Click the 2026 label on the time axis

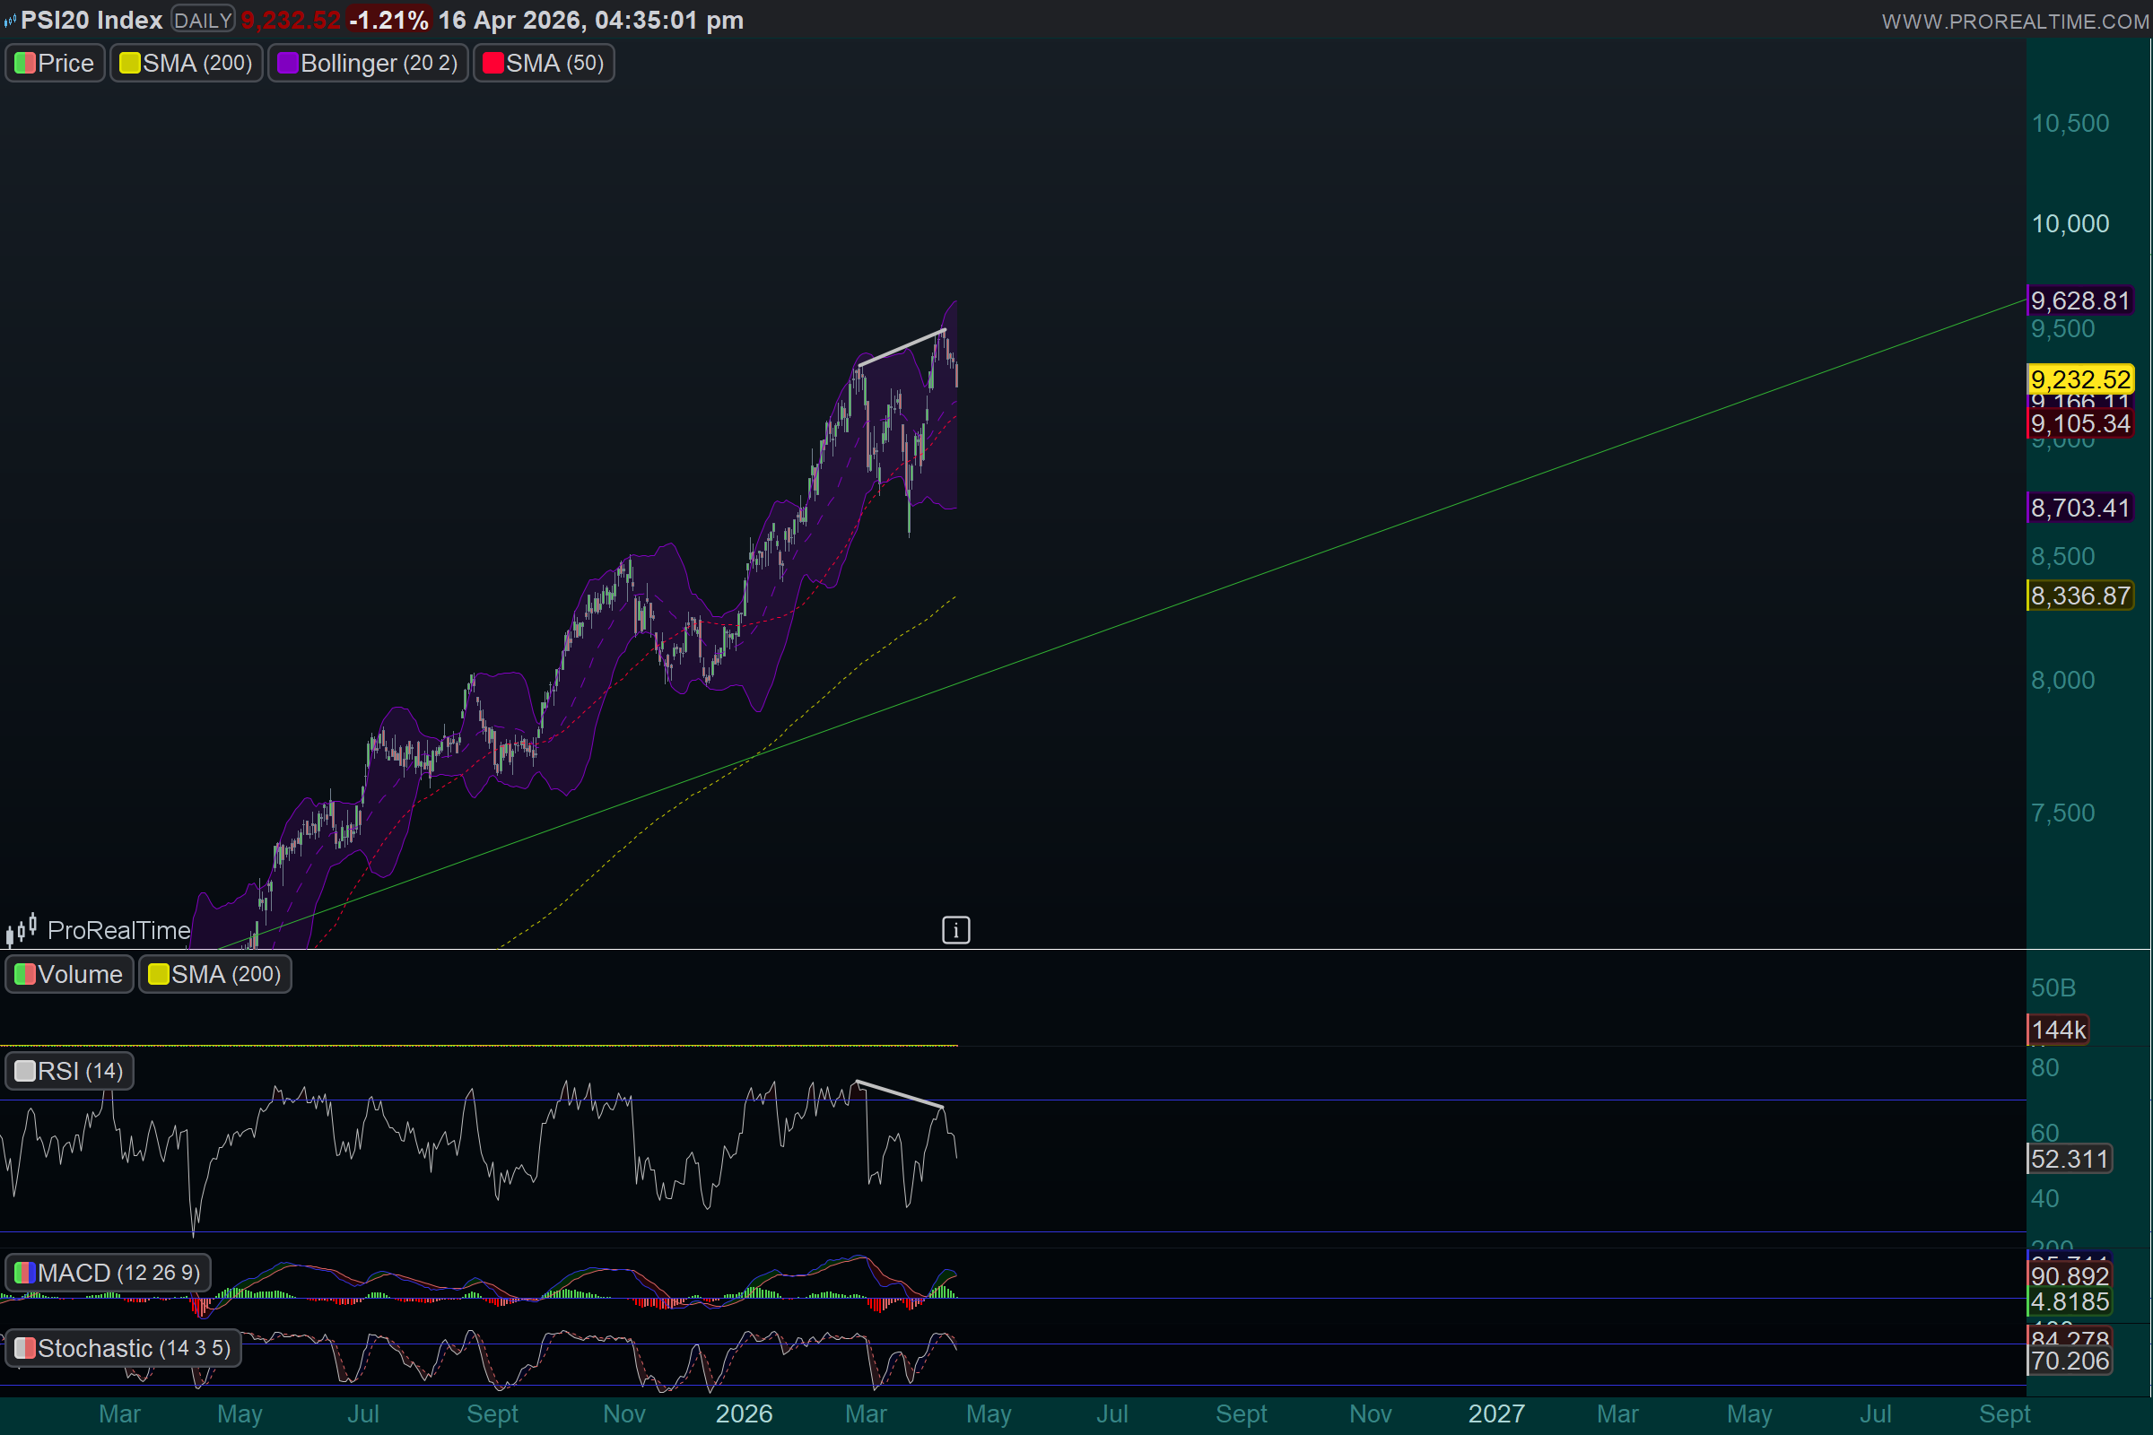click(744, 1414)
